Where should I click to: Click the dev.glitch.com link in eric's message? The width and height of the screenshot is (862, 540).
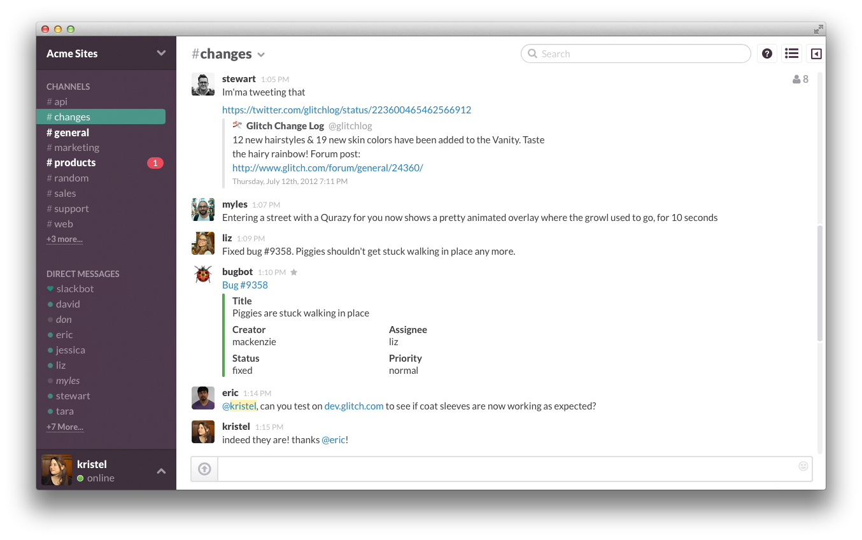(x=353, y=406)
